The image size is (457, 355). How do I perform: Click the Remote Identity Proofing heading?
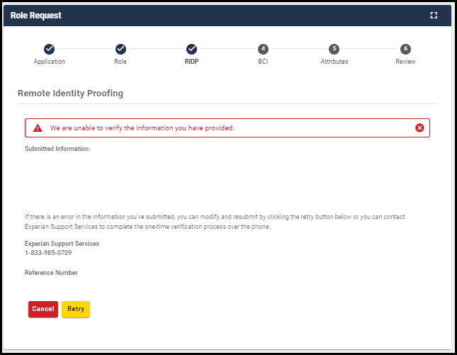point(71,93)
